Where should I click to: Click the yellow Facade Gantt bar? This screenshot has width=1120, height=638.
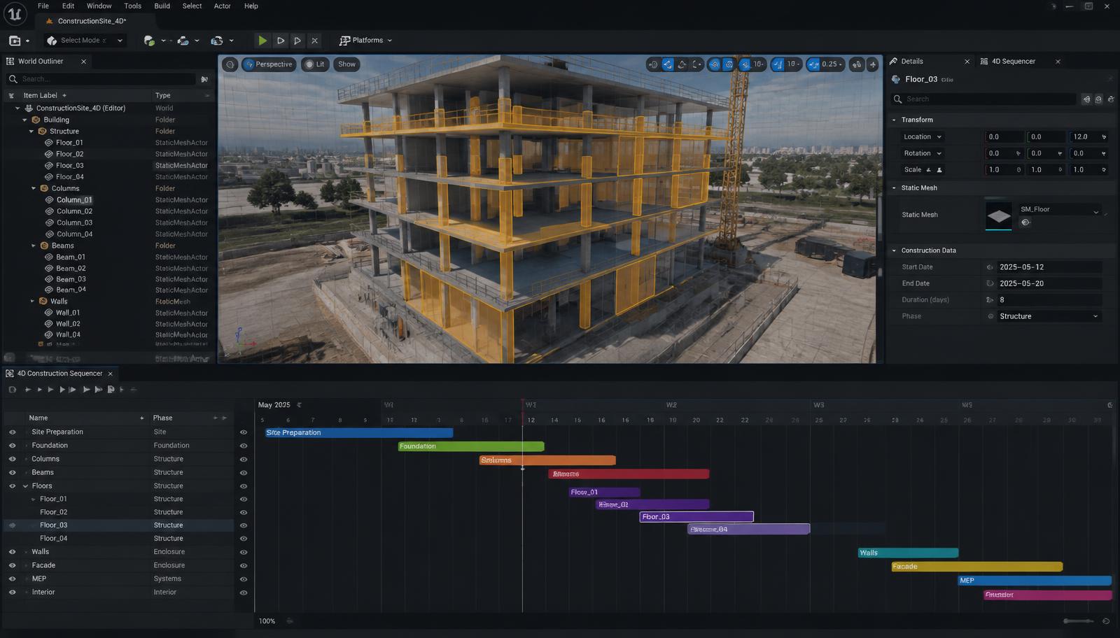tap(977, 567)
